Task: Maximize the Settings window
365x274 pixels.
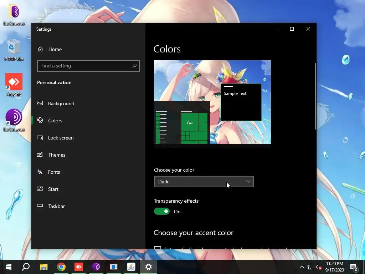Action: (292, 29)
